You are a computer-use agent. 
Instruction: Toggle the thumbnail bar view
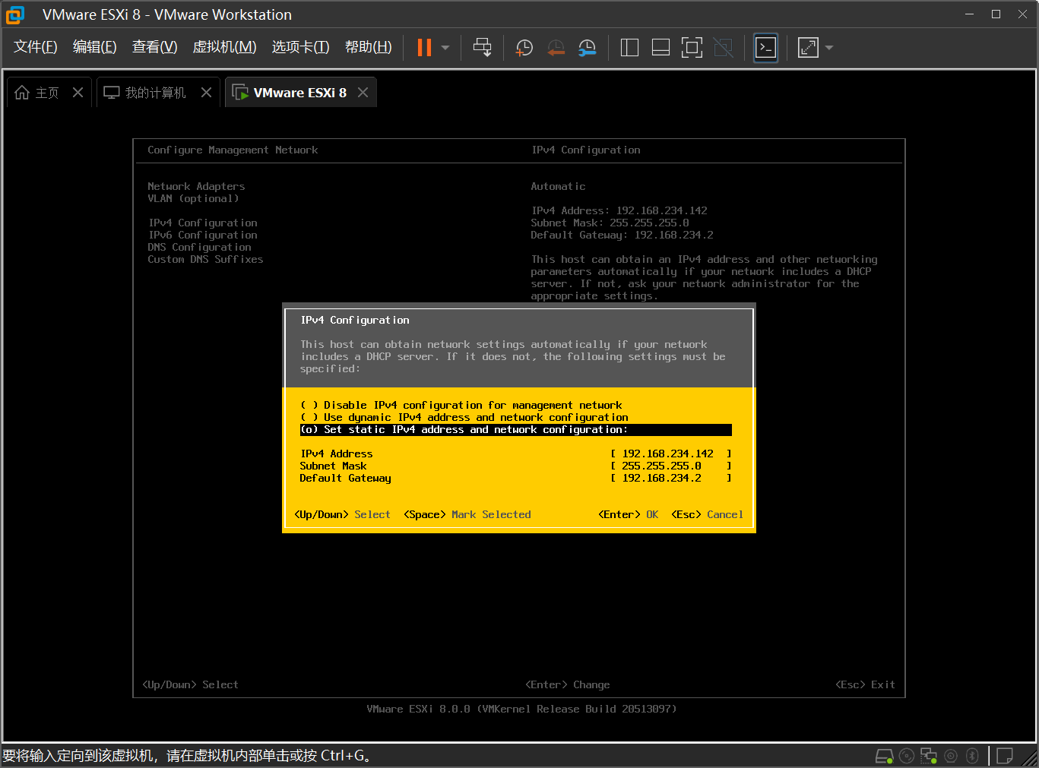661,48
